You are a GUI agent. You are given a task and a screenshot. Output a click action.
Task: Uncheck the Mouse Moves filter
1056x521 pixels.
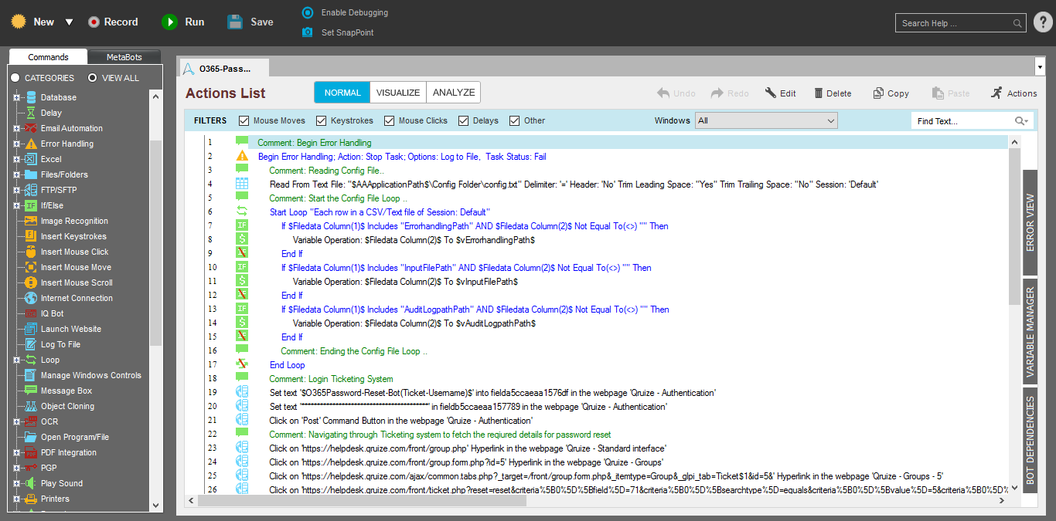pos(244,120)
